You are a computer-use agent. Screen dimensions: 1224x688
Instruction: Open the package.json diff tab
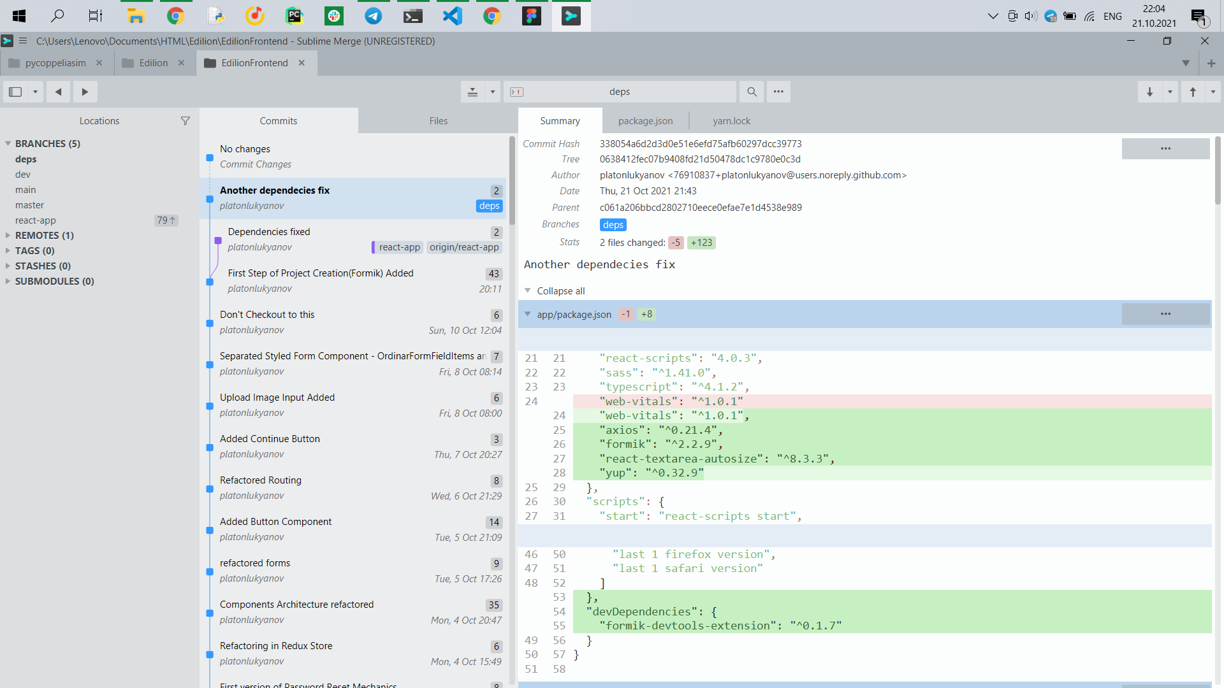[x=645, y=121]
